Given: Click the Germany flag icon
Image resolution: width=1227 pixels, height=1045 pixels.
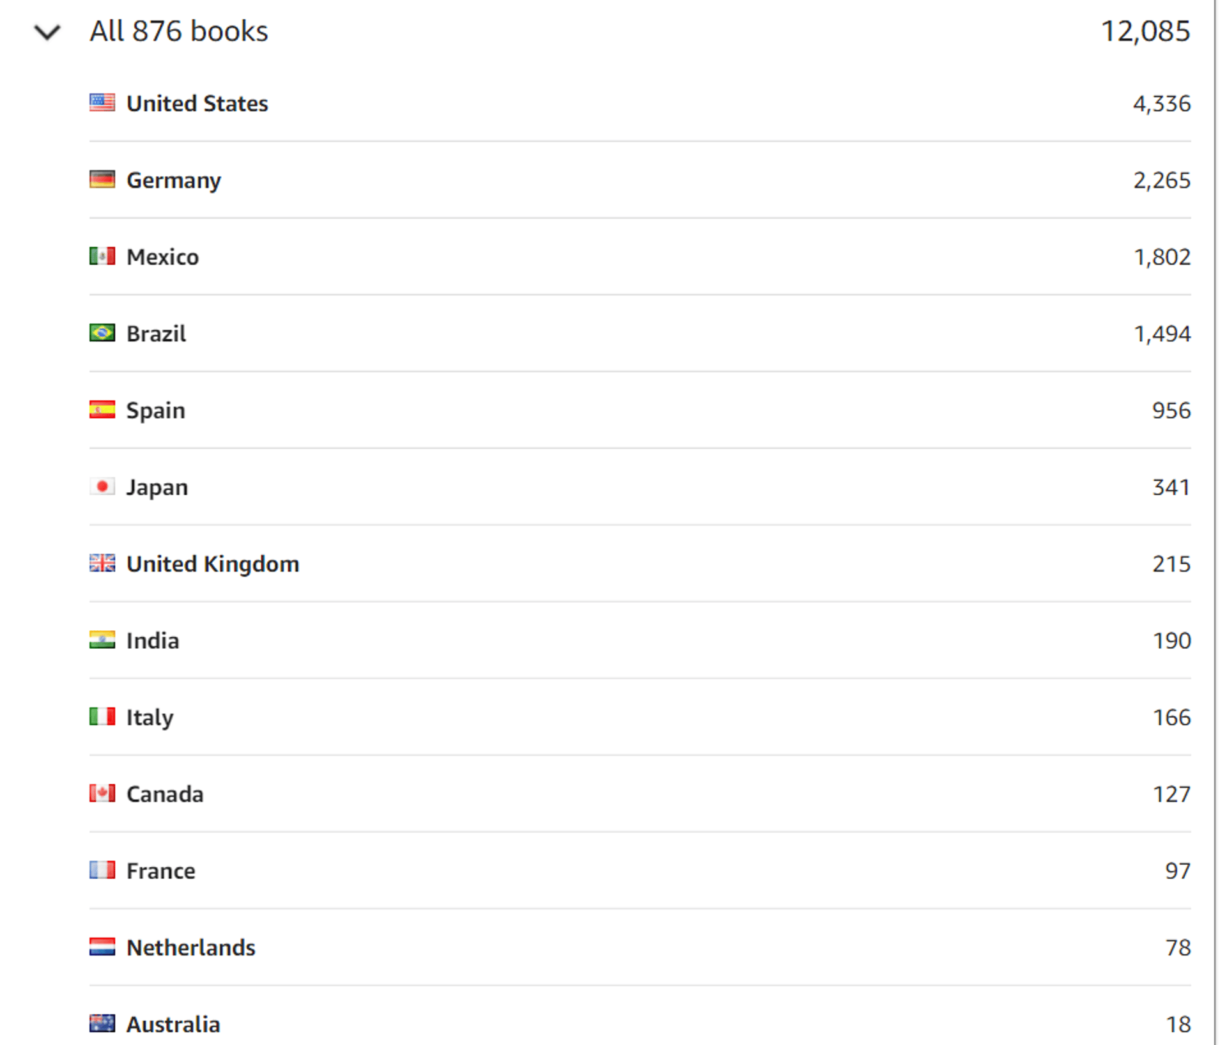Looking at the screenshot, I should [102, 180].
